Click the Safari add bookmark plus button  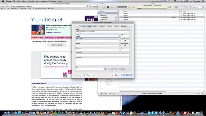click(9, 6)
